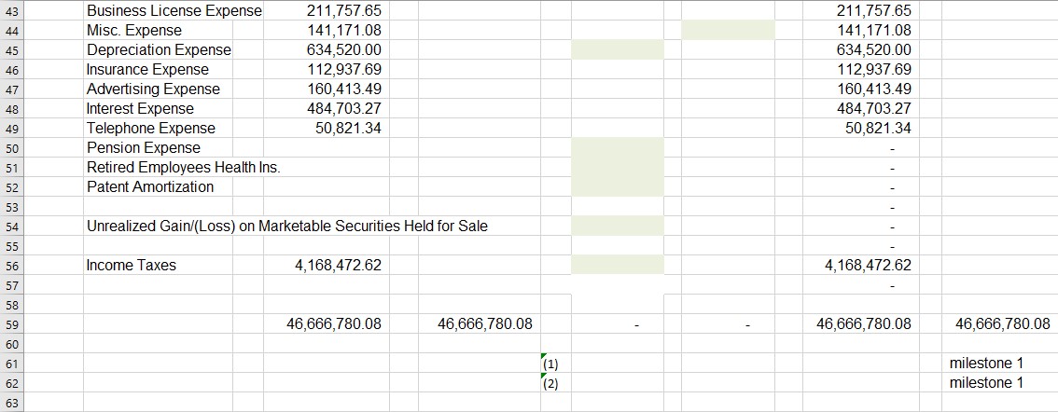
Task: Select the dash cell in row 57
Action: pos(861,284)
